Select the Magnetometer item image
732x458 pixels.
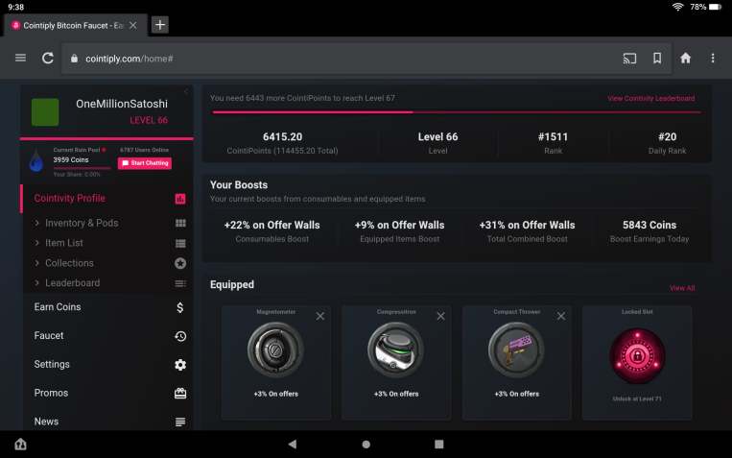(275, 350)
